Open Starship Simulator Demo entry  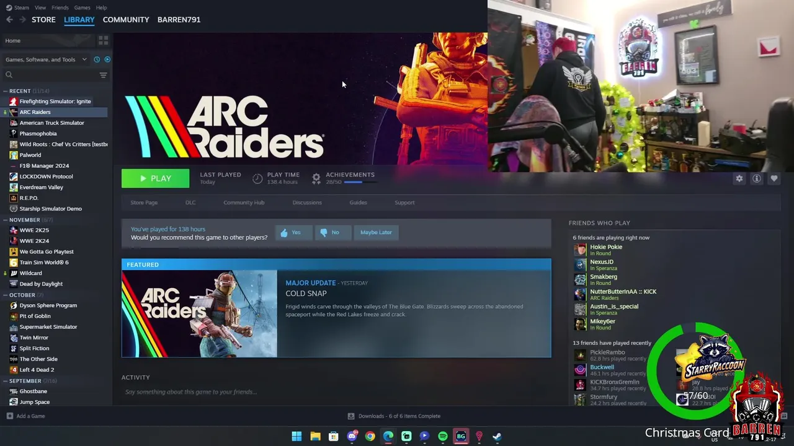click(x=50, y=209)
